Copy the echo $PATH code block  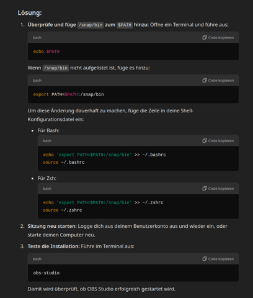[x=218, y=37]
